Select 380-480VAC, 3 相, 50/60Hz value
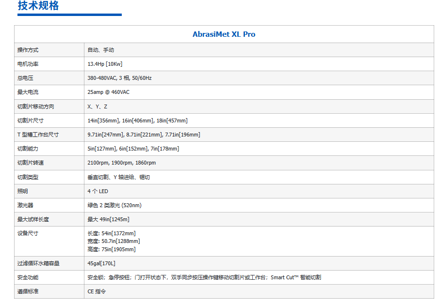 click(x=119, y=78)
